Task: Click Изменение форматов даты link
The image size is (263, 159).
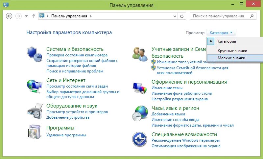Action: pos(193,125)
